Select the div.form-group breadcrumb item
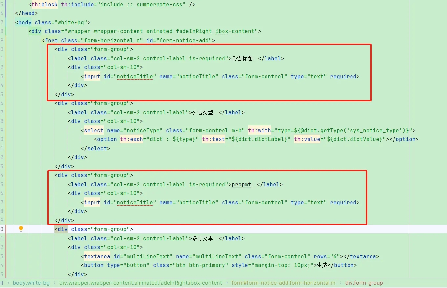This screenshot has height=288, width=447. [x=364, y=283]
